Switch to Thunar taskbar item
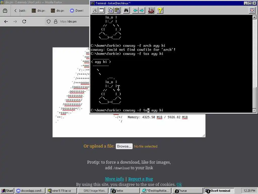This screenshot has height=194, width=258. (187, 191)
